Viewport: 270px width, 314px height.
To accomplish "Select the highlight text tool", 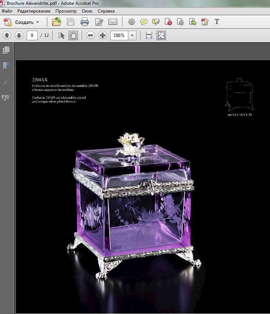I will 156,22.
